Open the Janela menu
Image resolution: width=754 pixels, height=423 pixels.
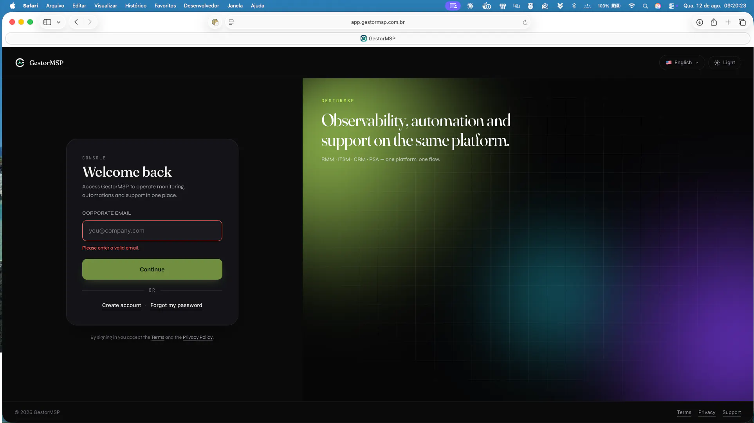point(235,5)
